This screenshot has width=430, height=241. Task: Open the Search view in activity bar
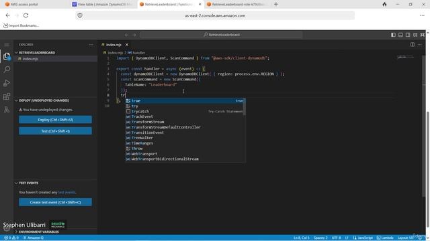[x=7, y=70]
